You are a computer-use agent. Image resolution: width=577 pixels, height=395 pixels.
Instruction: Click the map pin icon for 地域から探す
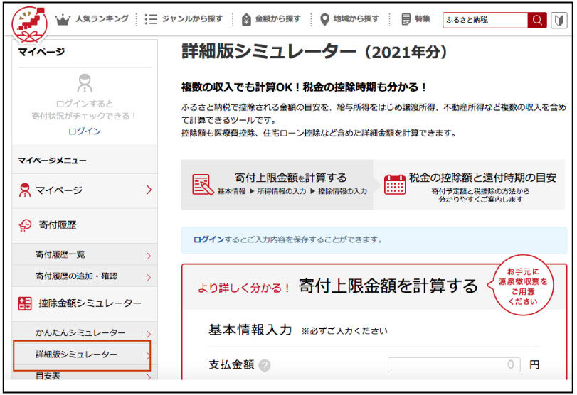click(324, 19)
